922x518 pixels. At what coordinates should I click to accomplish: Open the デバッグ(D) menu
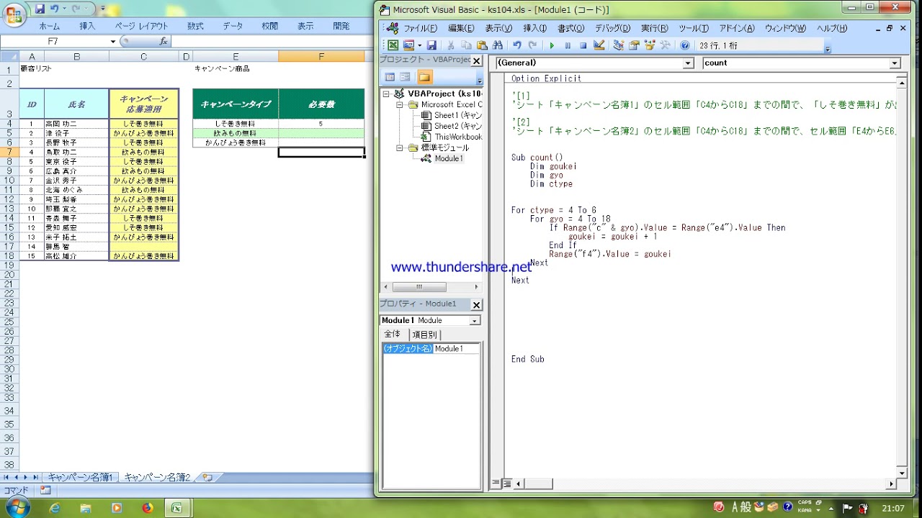tap(612, 29)
